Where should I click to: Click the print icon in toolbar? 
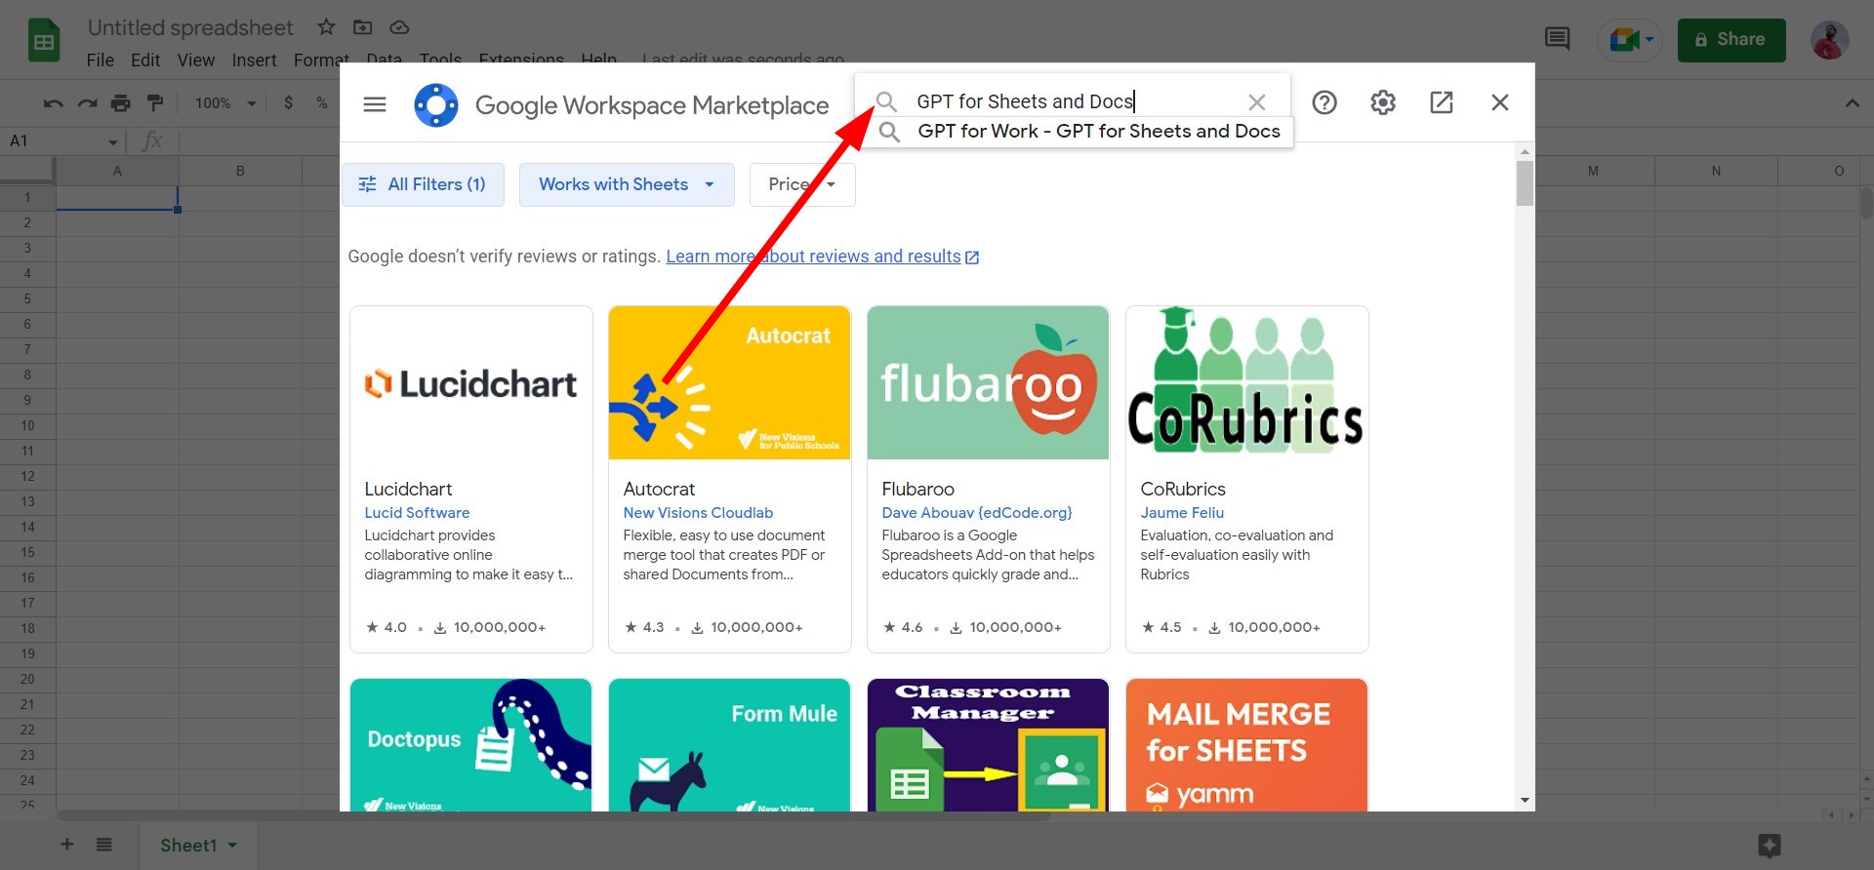pos(120,102)
